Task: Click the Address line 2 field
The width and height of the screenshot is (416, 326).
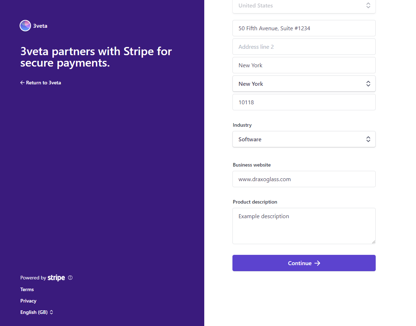Action: [304, 47]
